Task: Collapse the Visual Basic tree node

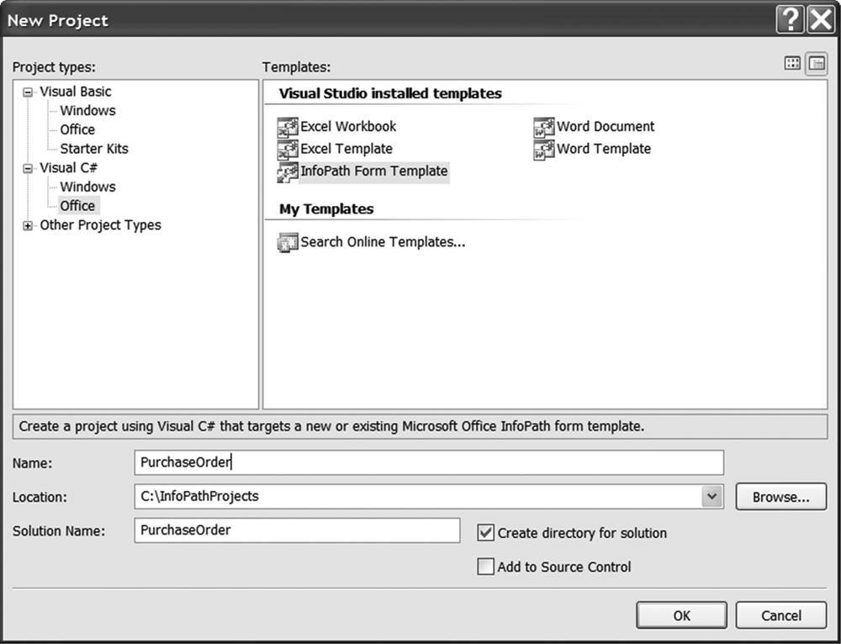Action: point(28,92)
